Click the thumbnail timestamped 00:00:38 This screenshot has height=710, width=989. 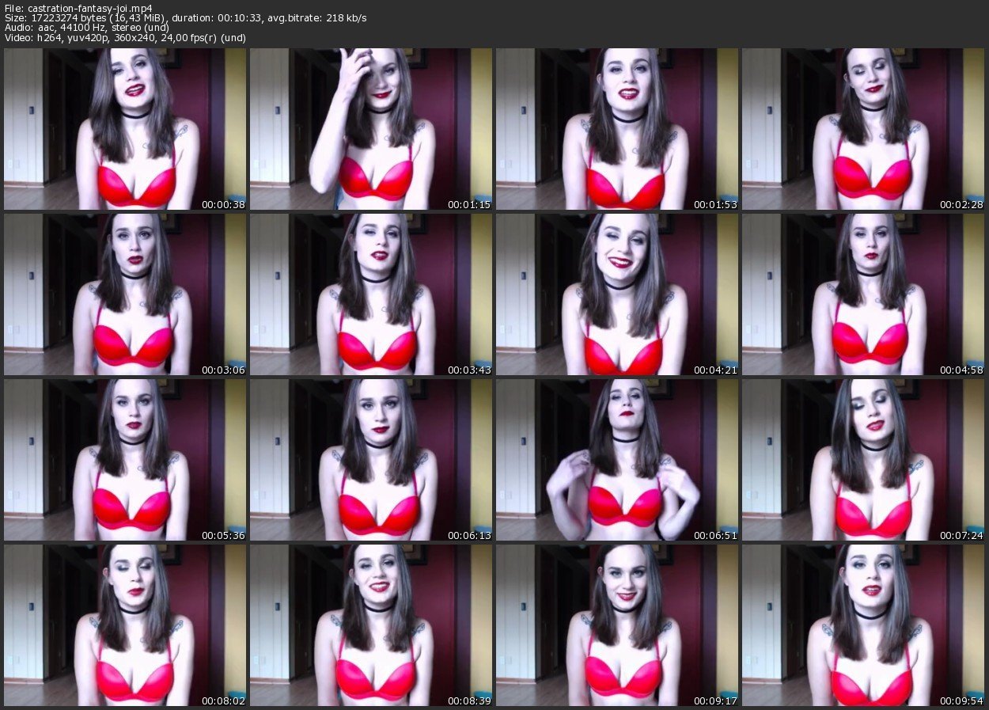coord(124,129)
